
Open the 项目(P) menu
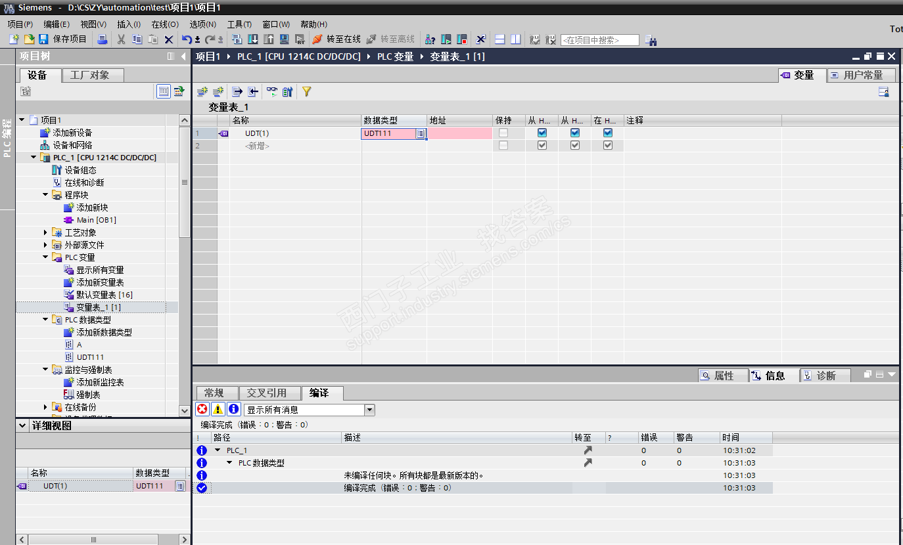click(x=20, y=24)
